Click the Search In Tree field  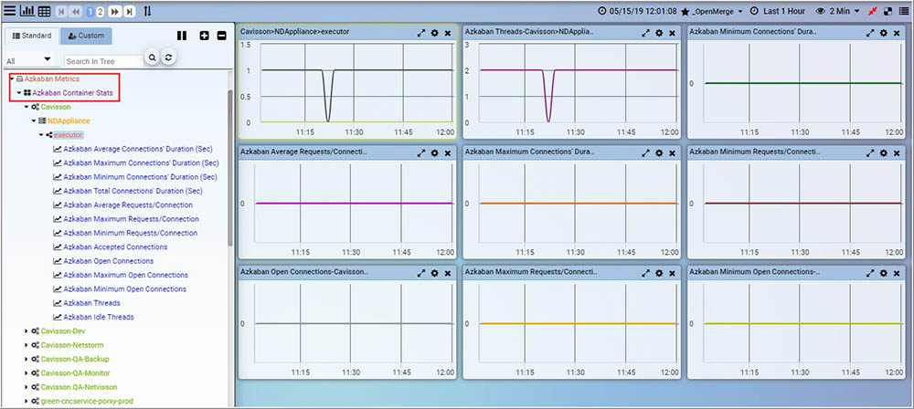[103, 60]
